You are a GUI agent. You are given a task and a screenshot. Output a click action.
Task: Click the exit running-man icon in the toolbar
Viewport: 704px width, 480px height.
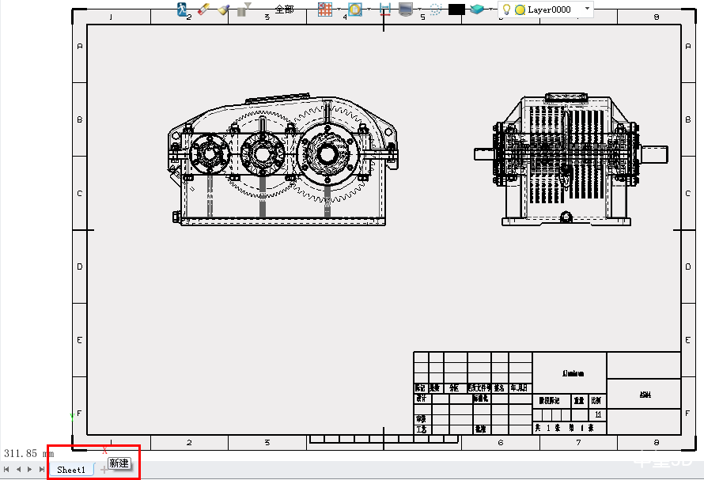pos(183,9)
